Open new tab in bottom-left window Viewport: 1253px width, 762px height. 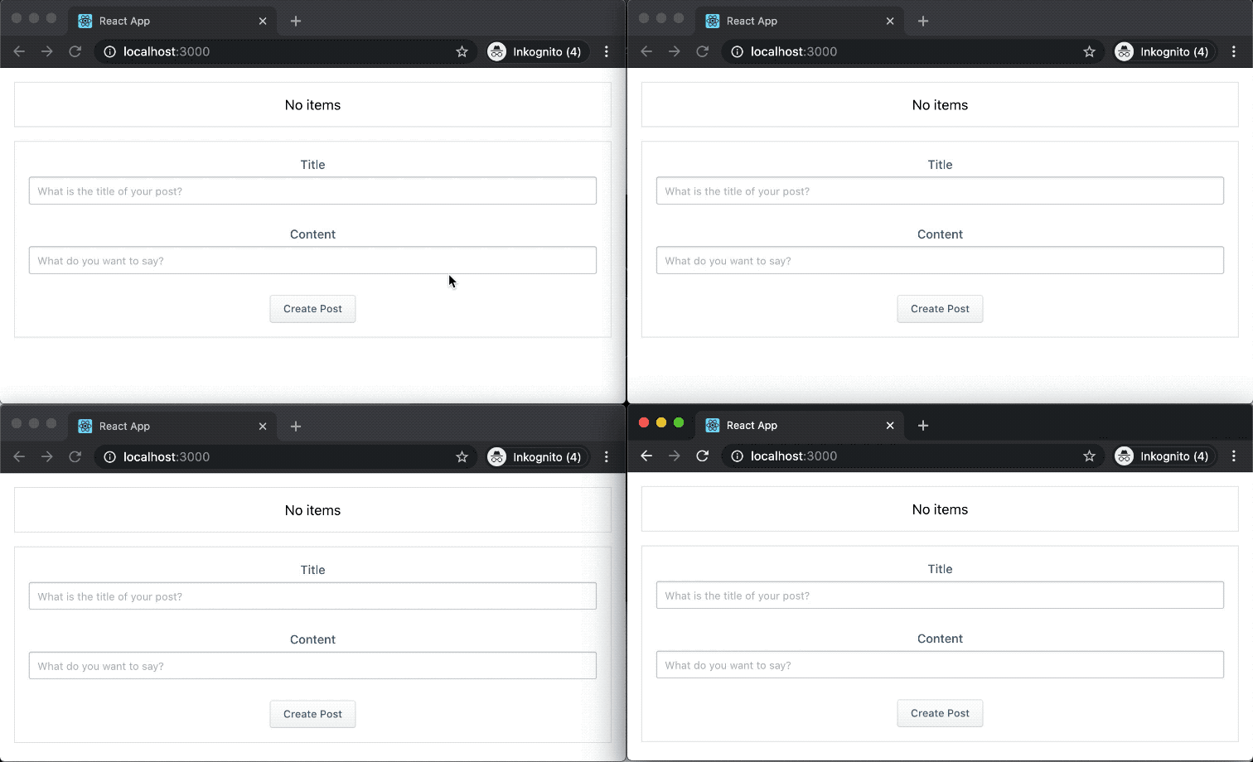pyautogui.click(x=296, y=426)
